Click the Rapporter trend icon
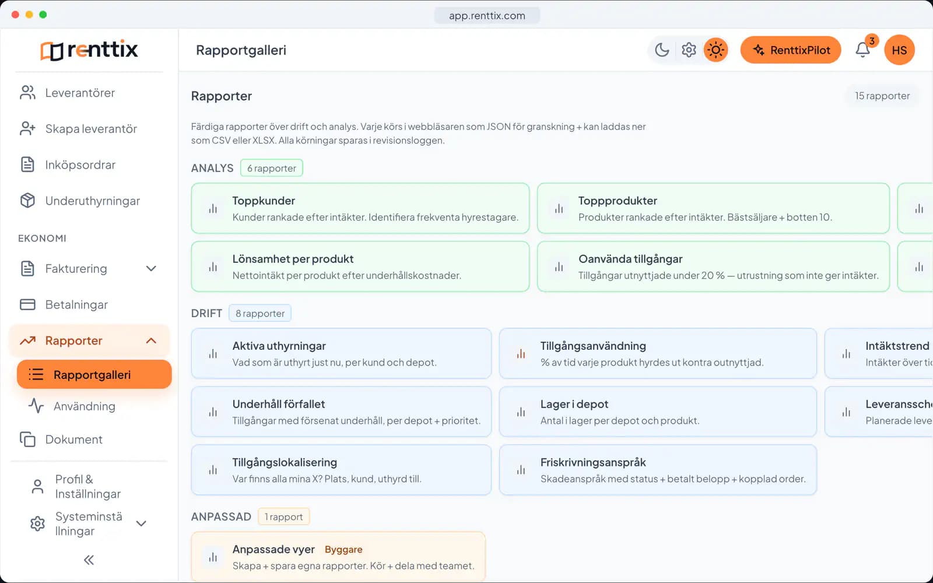Image resolution: width=933 pixels, height=583 pixels. (27, 340)
